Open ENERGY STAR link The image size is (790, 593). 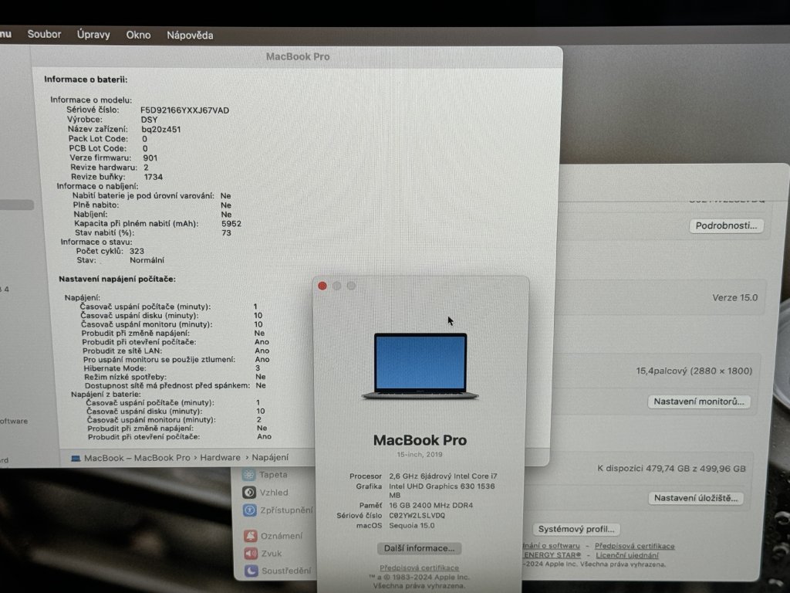552,554
